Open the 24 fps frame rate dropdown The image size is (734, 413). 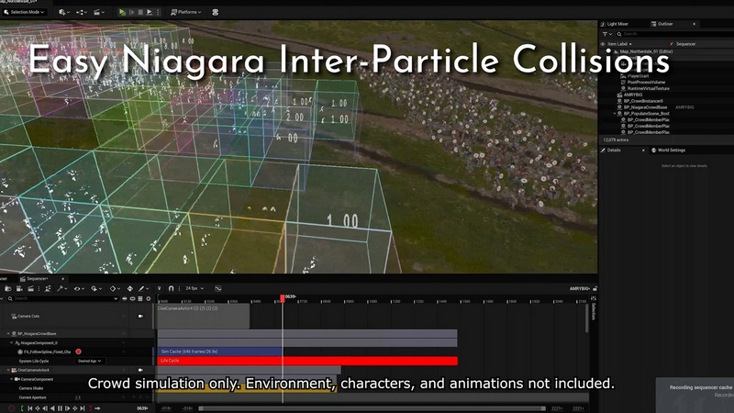click(195, 288)
